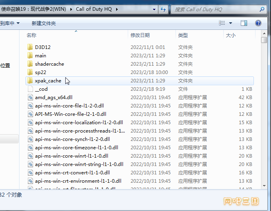Screen dimensions: 271x211
Task: Click the 15 KB size value
Action: click(245, 122)
